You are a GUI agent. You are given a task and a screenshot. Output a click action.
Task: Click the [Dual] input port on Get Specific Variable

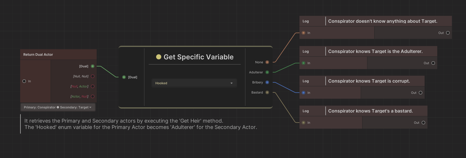124,77
